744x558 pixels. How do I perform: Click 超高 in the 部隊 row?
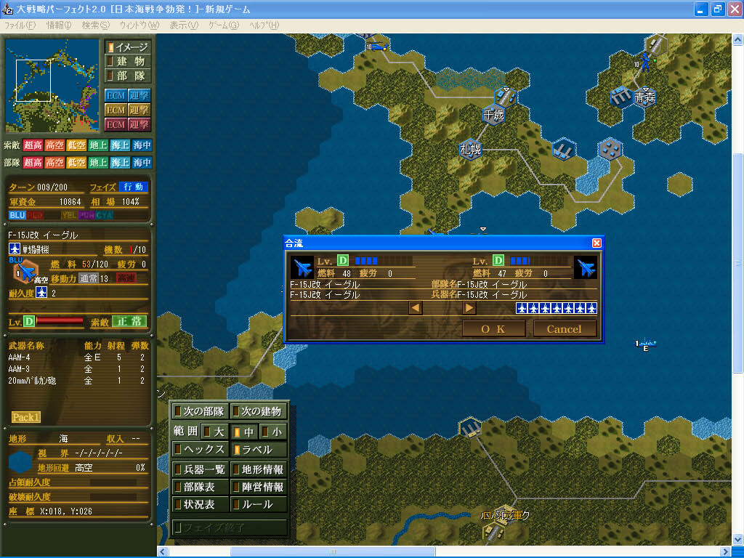(x=33, y=163)
